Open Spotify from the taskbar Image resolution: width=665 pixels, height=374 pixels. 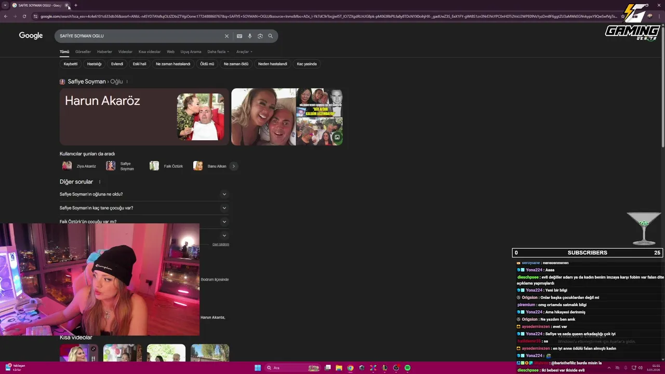coord(407,368)
